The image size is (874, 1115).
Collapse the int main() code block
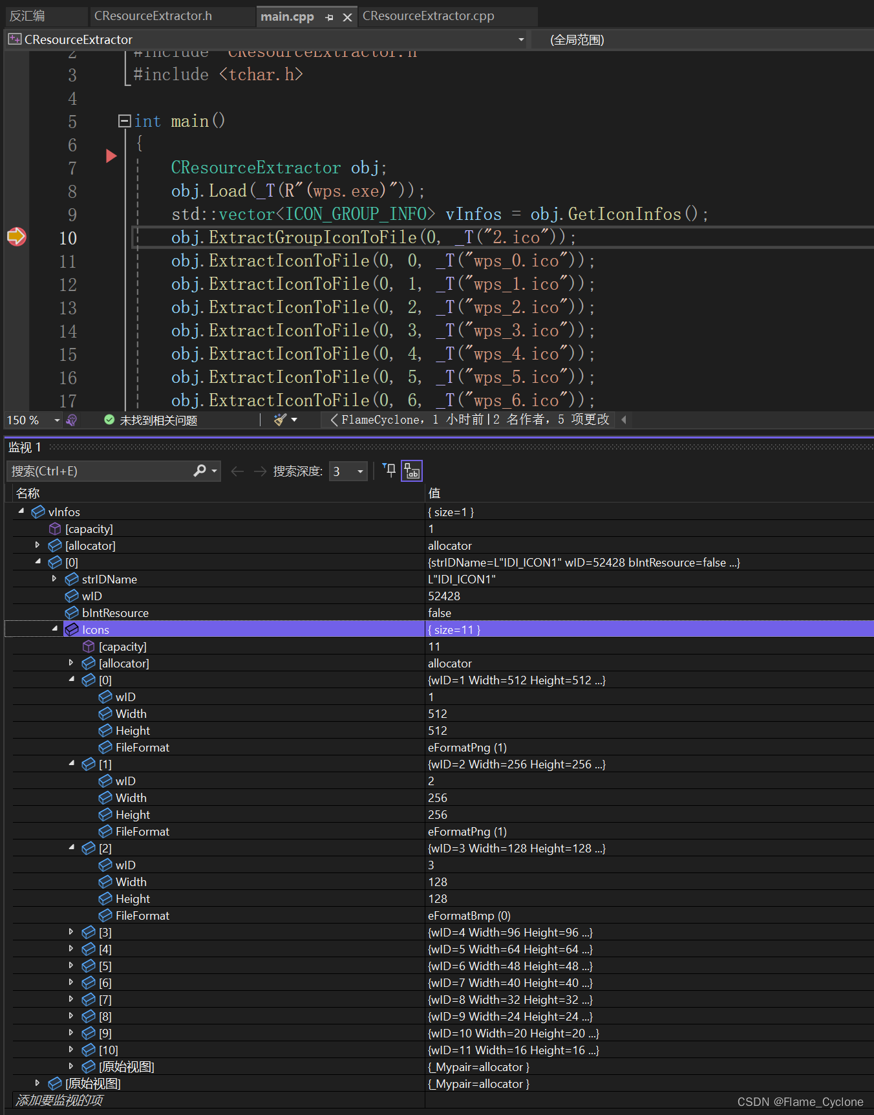pos(125,121)
